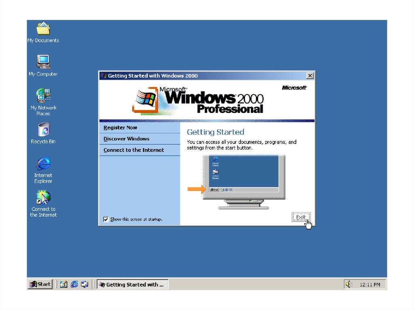
Task: Click the volume speaker tray icon
Action: click(349, 285)
